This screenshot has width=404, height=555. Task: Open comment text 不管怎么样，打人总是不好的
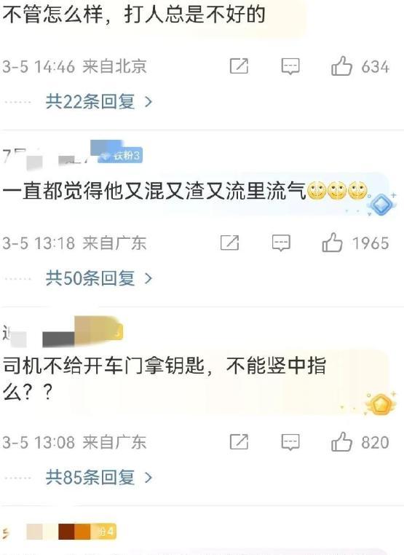pyautogui.click(x=134, y=15)
